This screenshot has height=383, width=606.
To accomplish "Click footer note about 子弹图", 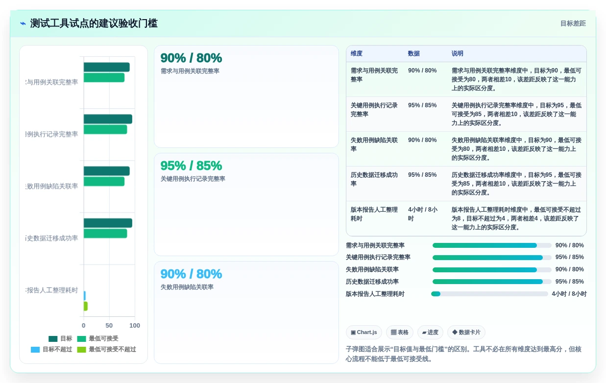I will (x=466, y=354).
